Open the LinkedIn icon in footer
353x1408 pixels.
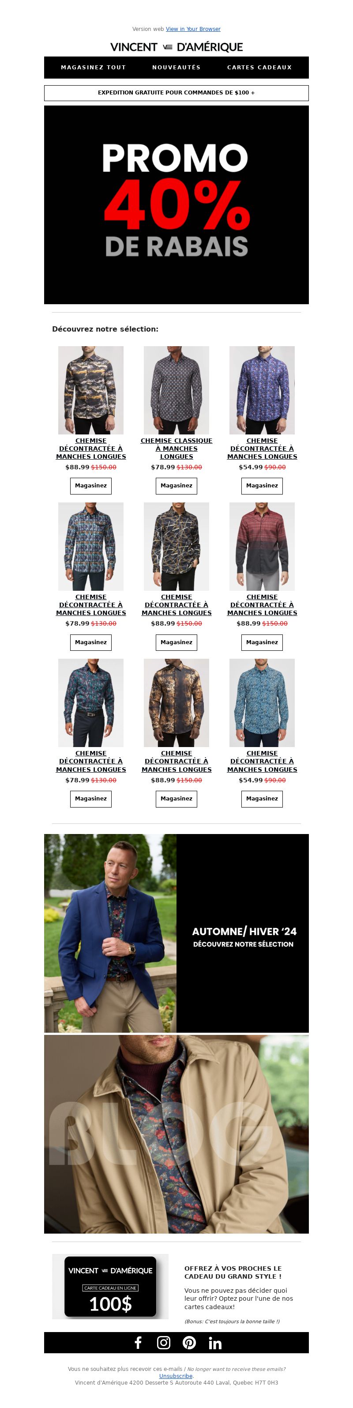point(215,1343)
